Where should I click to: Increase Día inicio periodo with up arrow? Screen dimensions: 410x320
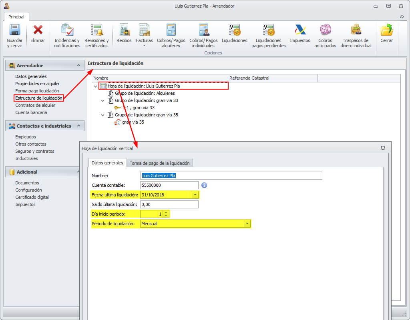[x=166, y=212]
